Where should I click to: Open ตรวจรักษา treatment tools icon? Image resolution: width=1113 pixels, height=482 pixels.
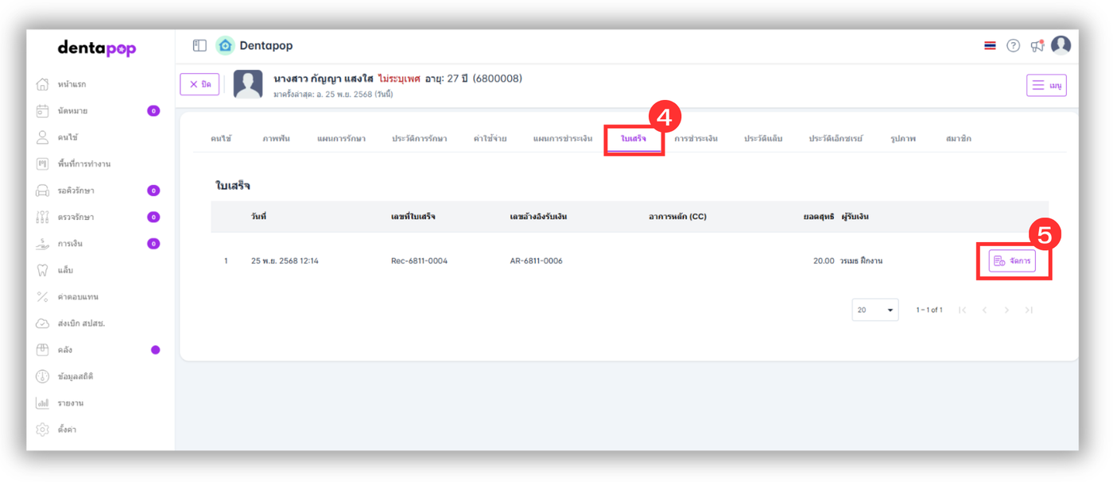[43, 217]
